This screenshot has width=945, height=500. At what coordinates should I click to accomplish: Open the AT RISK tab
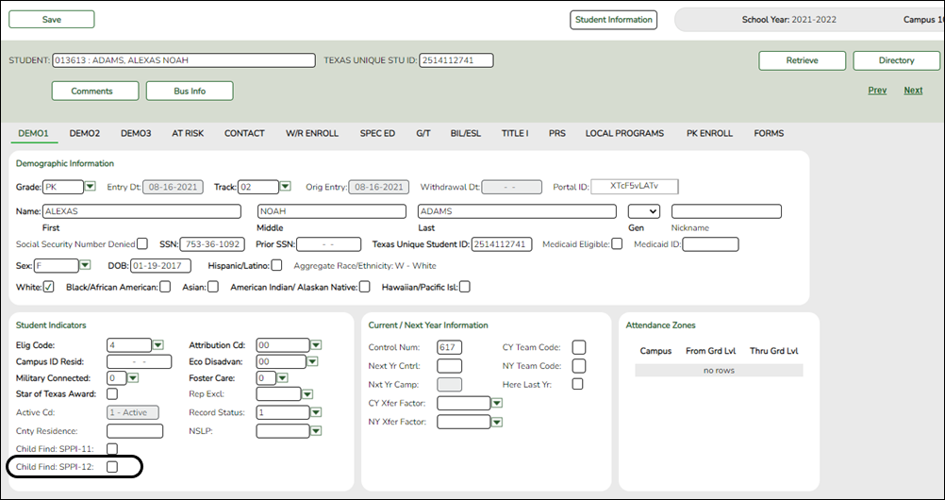188,133
